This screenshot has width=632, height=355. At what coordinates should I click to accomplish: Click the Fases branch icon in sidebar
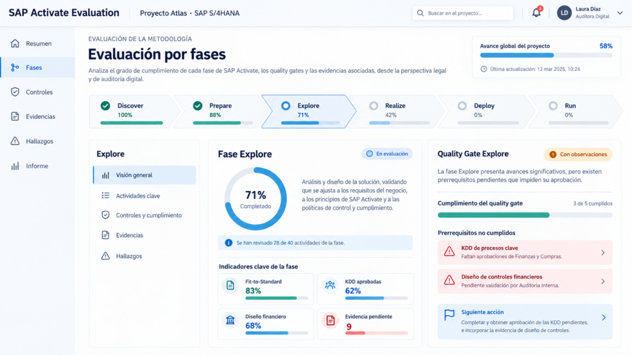point(15,68)
